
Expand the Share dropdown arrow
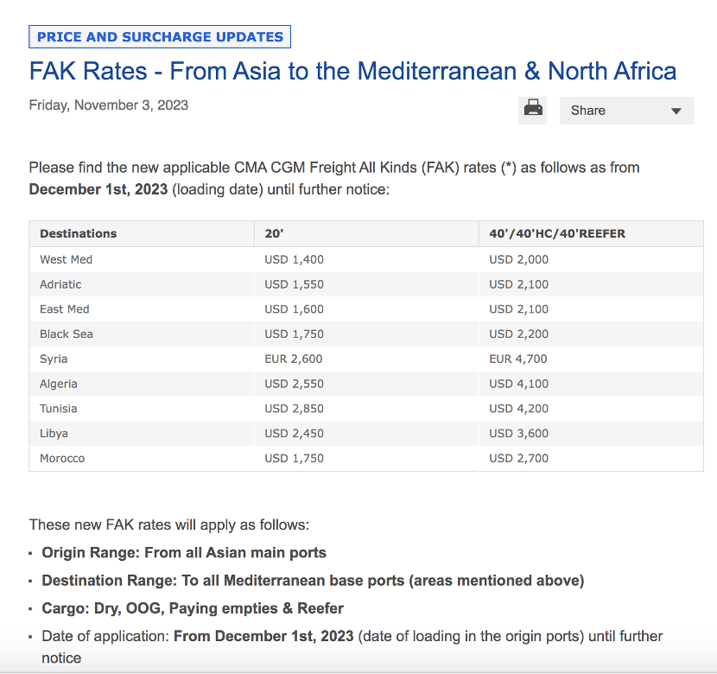point(676,111)
